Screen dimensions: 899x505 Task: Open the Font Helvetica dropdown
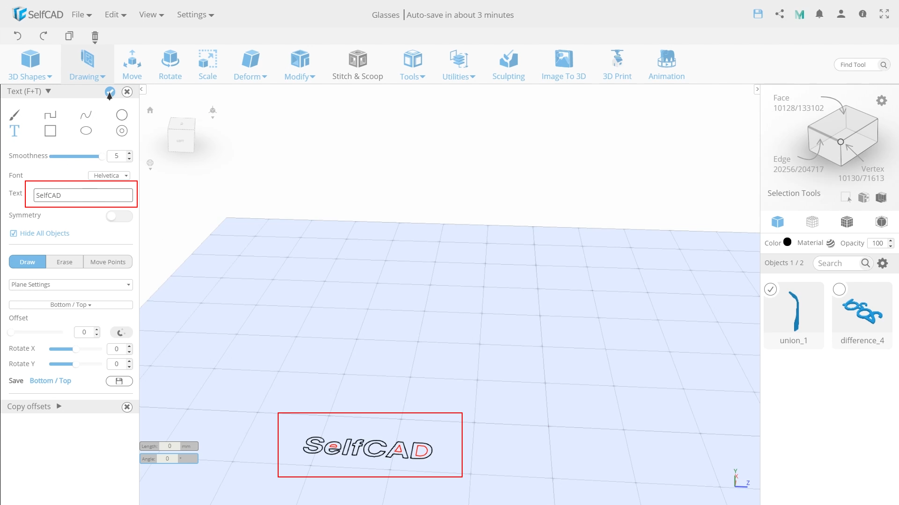pyautogui.click(x=109, y=175)
